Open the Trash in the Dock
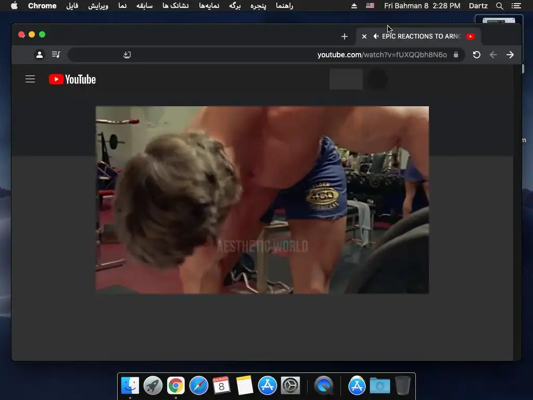Image resolution: width=533 pixels, height=400 pixels. point(403,385)
